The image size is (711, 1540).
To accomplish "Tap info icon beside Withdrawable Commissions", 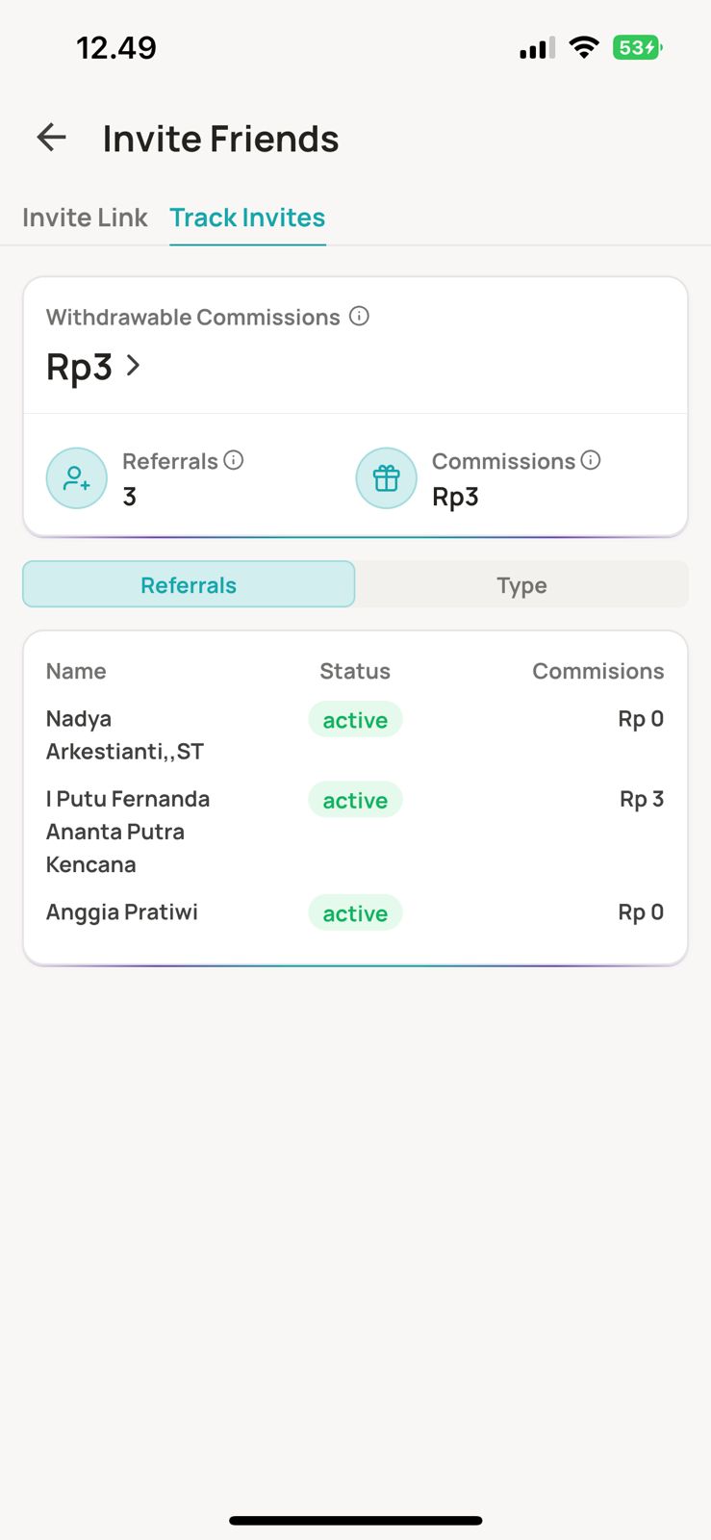I will pyautogui.click(x=359, y=316).
